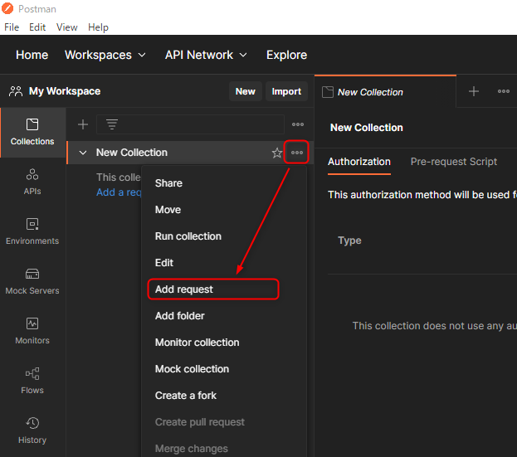Click the collection icon on the New Collection tab

[x=328, y=92]
